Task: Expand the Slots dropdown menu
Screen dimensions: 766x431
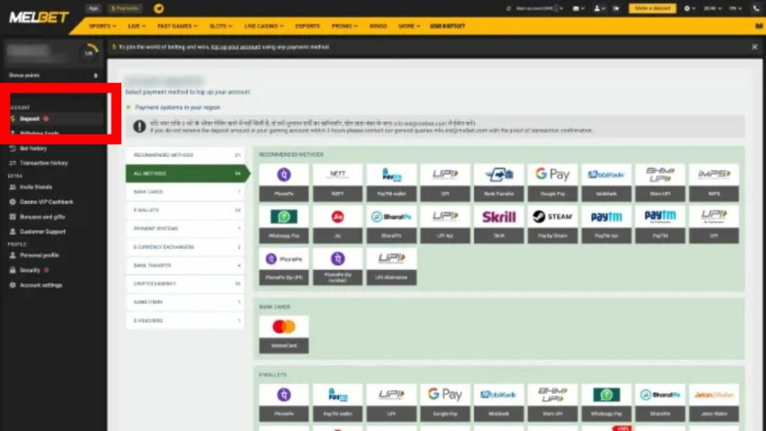Action: point(221,26)
